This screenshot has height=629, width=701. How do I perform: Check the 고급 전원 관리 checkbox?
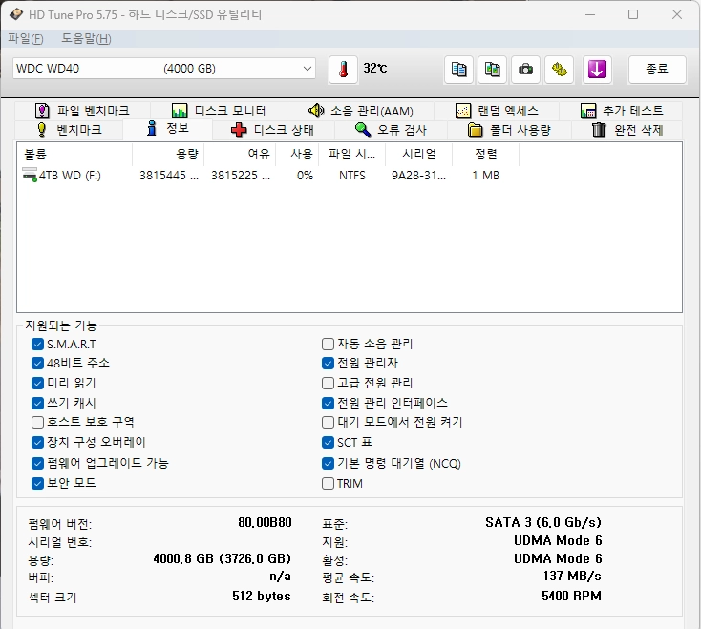coord(328,384)
